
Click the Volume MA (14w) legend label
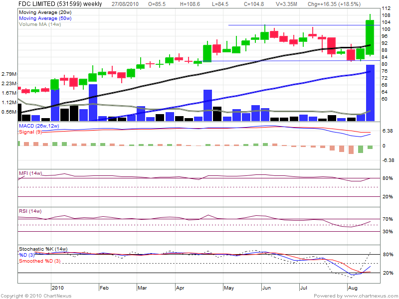[x=39, y=24]
